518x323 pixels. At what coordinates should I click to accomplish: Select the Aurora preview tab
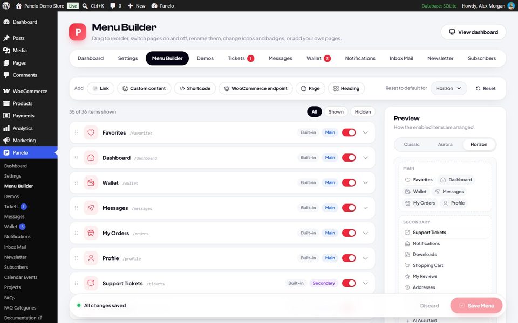[x=445, y=144]
